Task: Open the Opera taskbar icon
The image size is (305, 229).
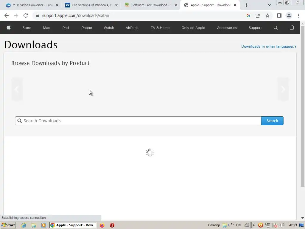Action: pyautogui.click(x=112, y=225)
